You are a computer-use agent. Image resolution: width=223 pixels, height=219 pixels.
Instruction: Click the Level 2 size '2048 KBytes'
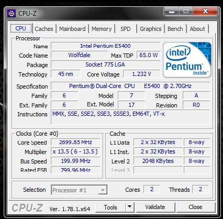[x=158, y=161]
